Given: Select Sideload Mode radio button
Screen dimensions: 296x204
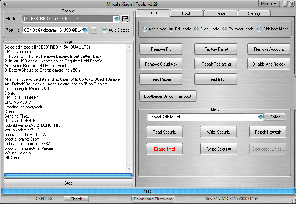Looking at the screenshot, I should [x=259, y=29].
